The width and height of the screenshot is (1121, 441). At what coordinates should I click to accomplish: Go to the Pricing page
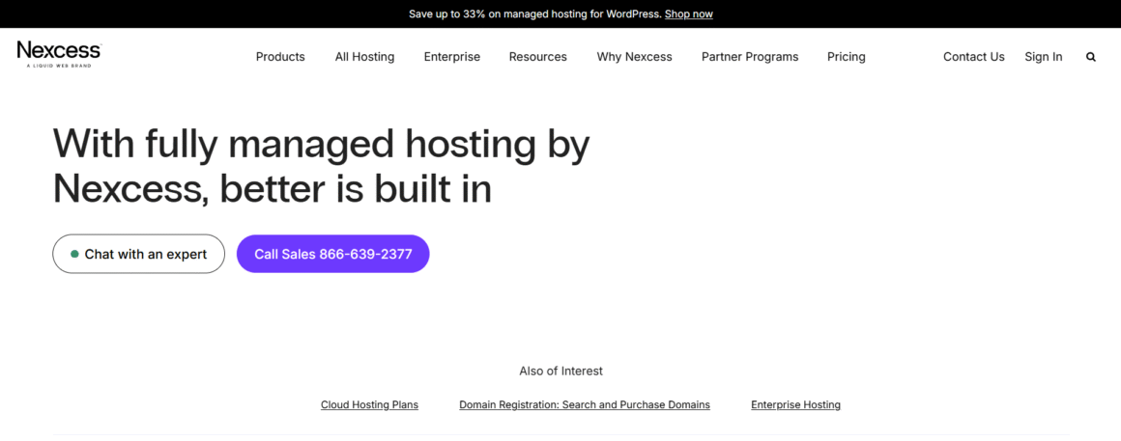point(847,57)
